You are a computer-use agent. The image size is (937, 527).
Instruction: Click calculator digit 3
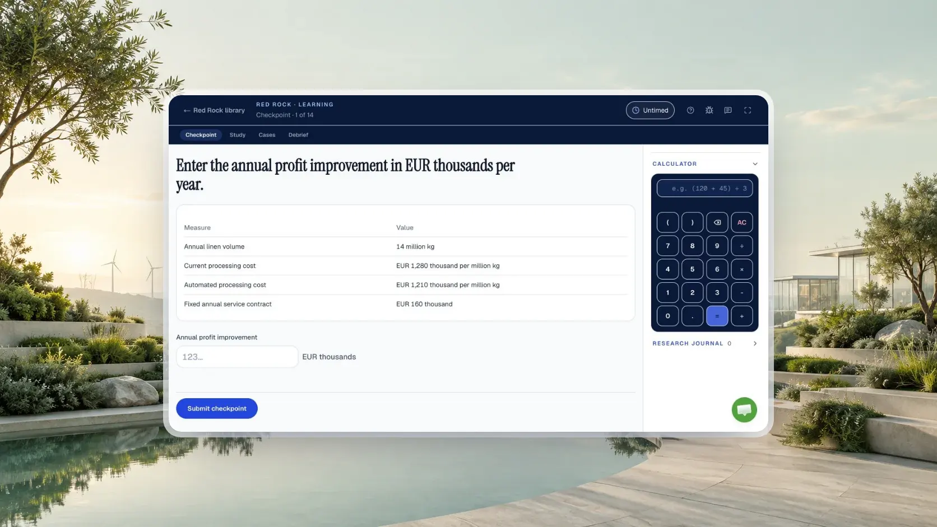[717, 292]
